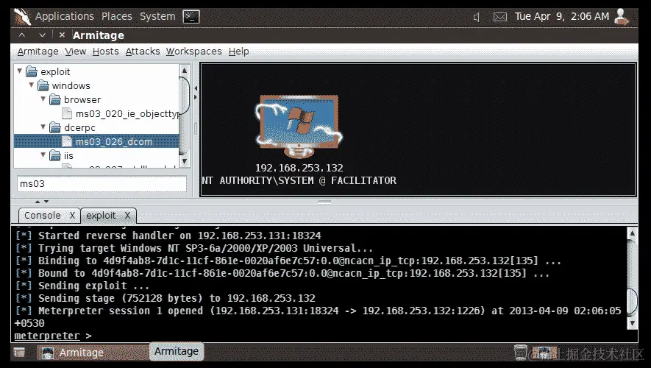The height and width of the screenshot is (368, 651).
Task: Select first Armitage taskbar button
Action: click(93, 353)
